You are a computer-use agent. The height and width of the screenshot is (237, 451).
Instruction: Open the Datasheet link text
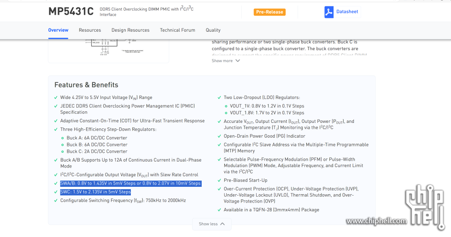[x=347, y=12]
